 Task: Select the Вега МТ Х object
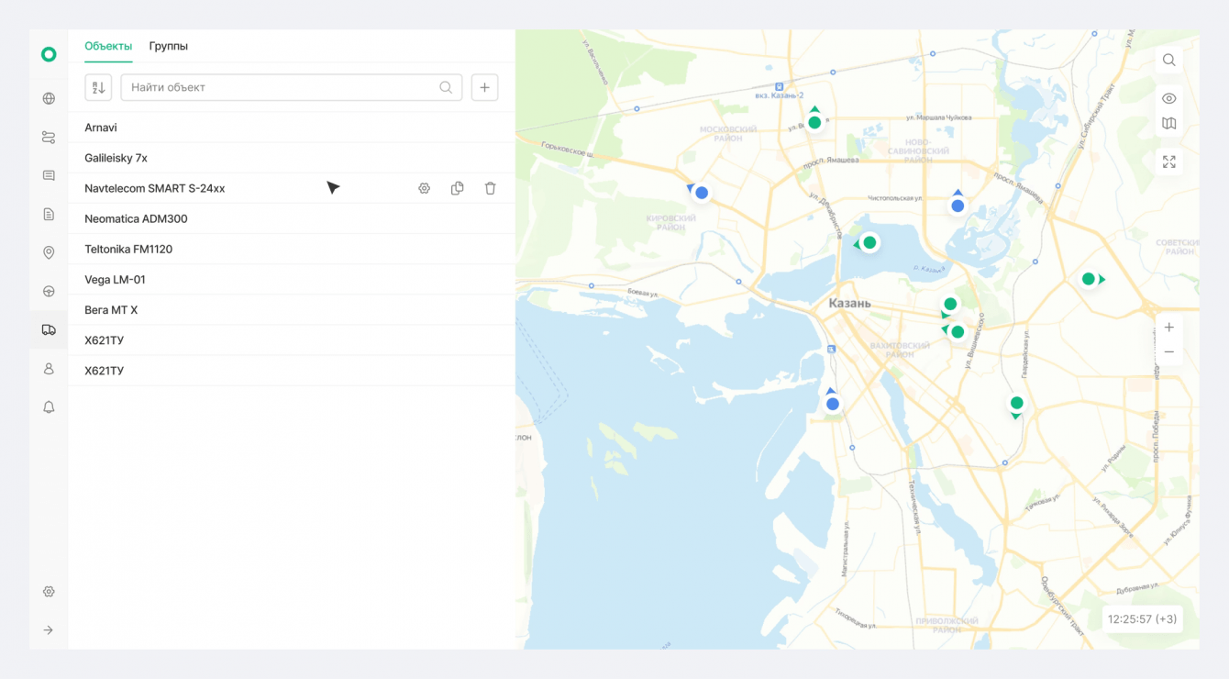pos(292,310)
